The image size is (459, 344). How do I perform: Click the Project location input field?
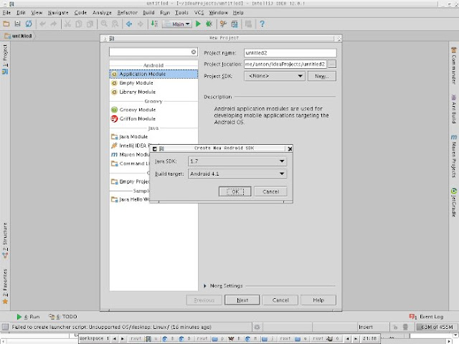tap(285, 64)
